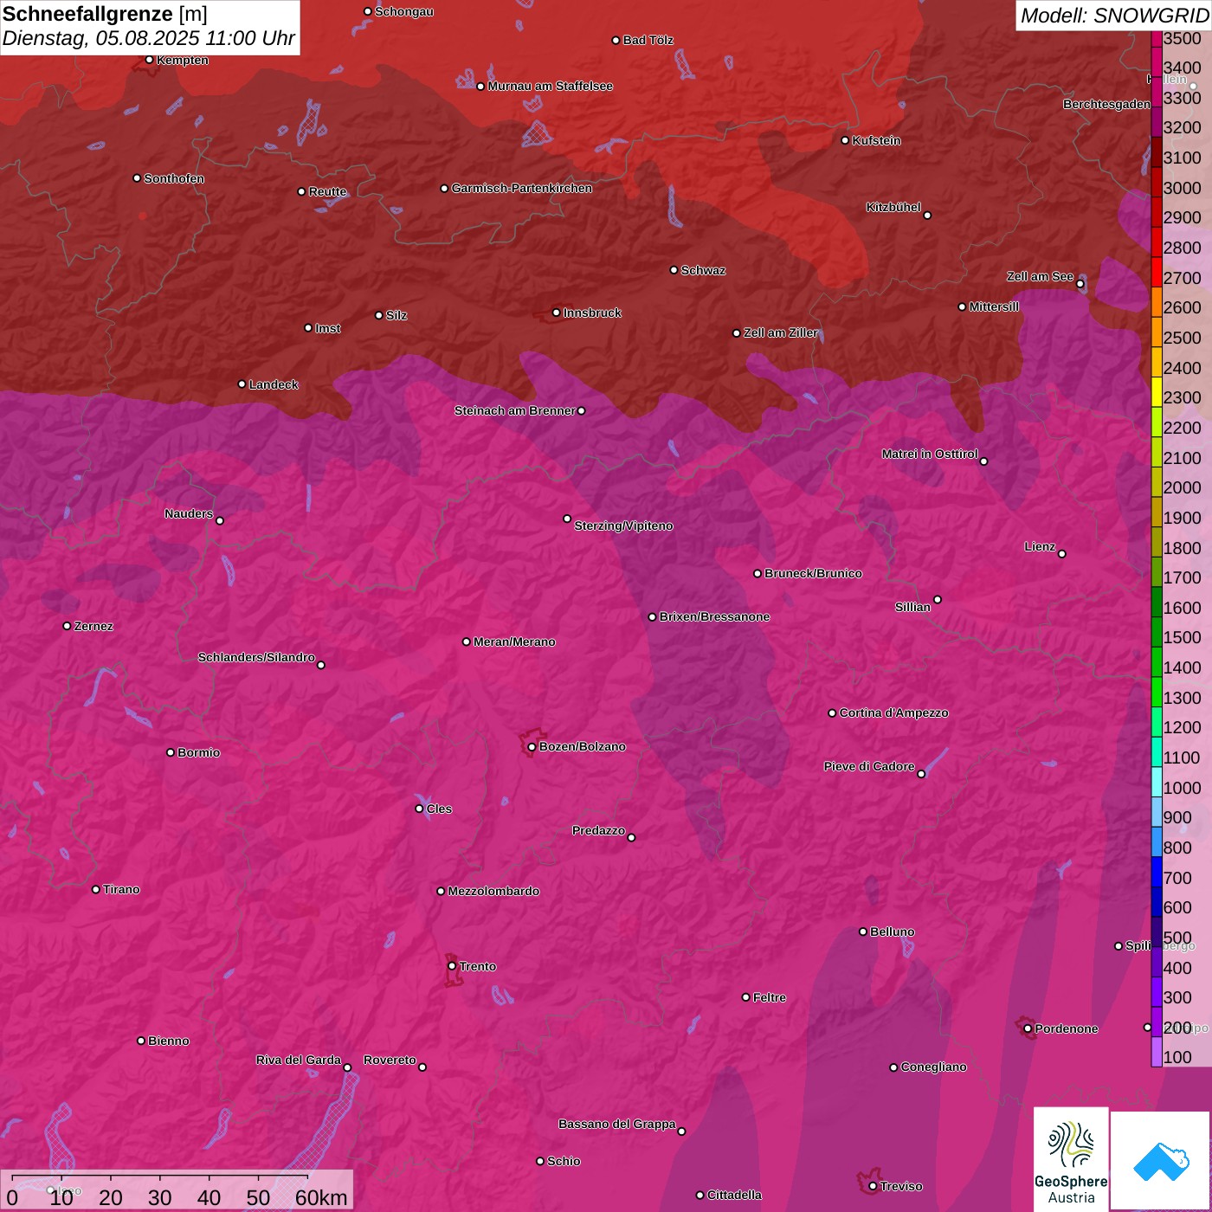The image size is (1212, 1212).
Task: Click the bright blue swatch near legend value 700
Action: point(1157,872)
